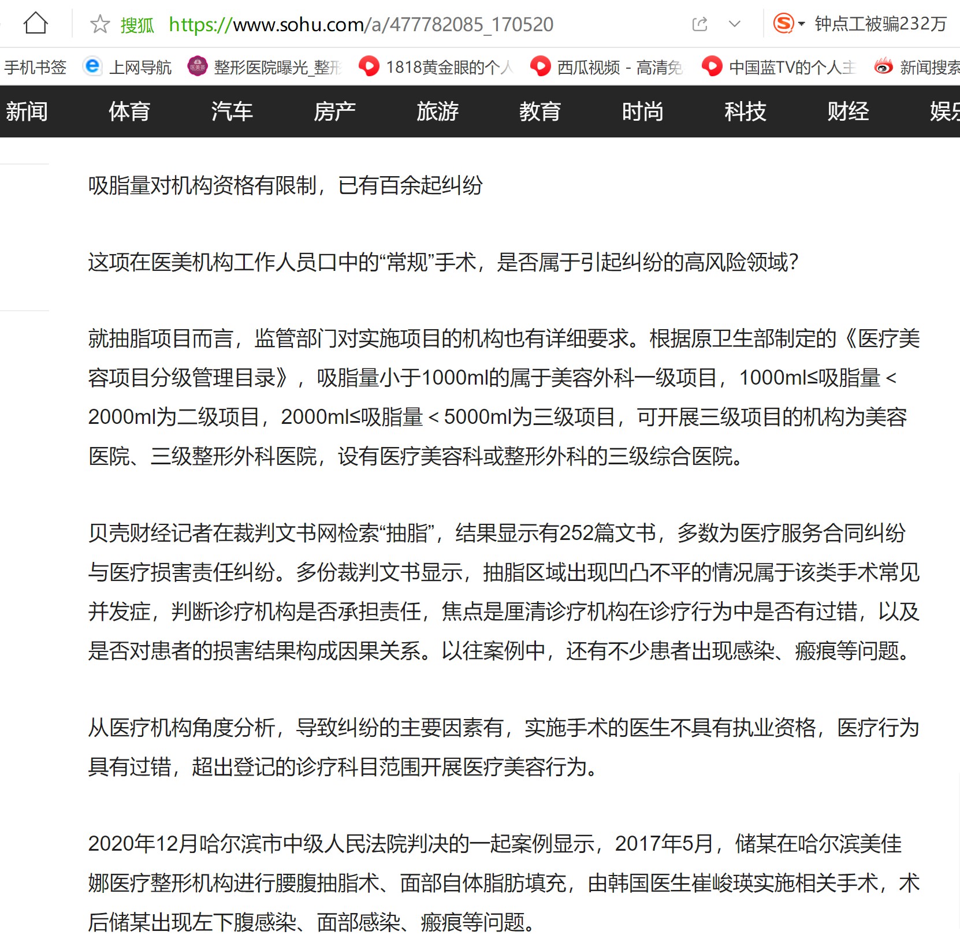Image resolution: width=960 pixels, height=950 pixels.
Task: Click text 后储某出现左下腹感染
Action: [192, 922]
